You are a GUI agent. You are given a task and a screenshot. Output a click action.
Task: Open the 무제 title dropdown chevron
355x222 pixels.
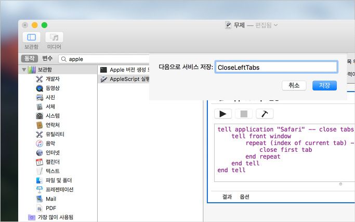[275, 25]
